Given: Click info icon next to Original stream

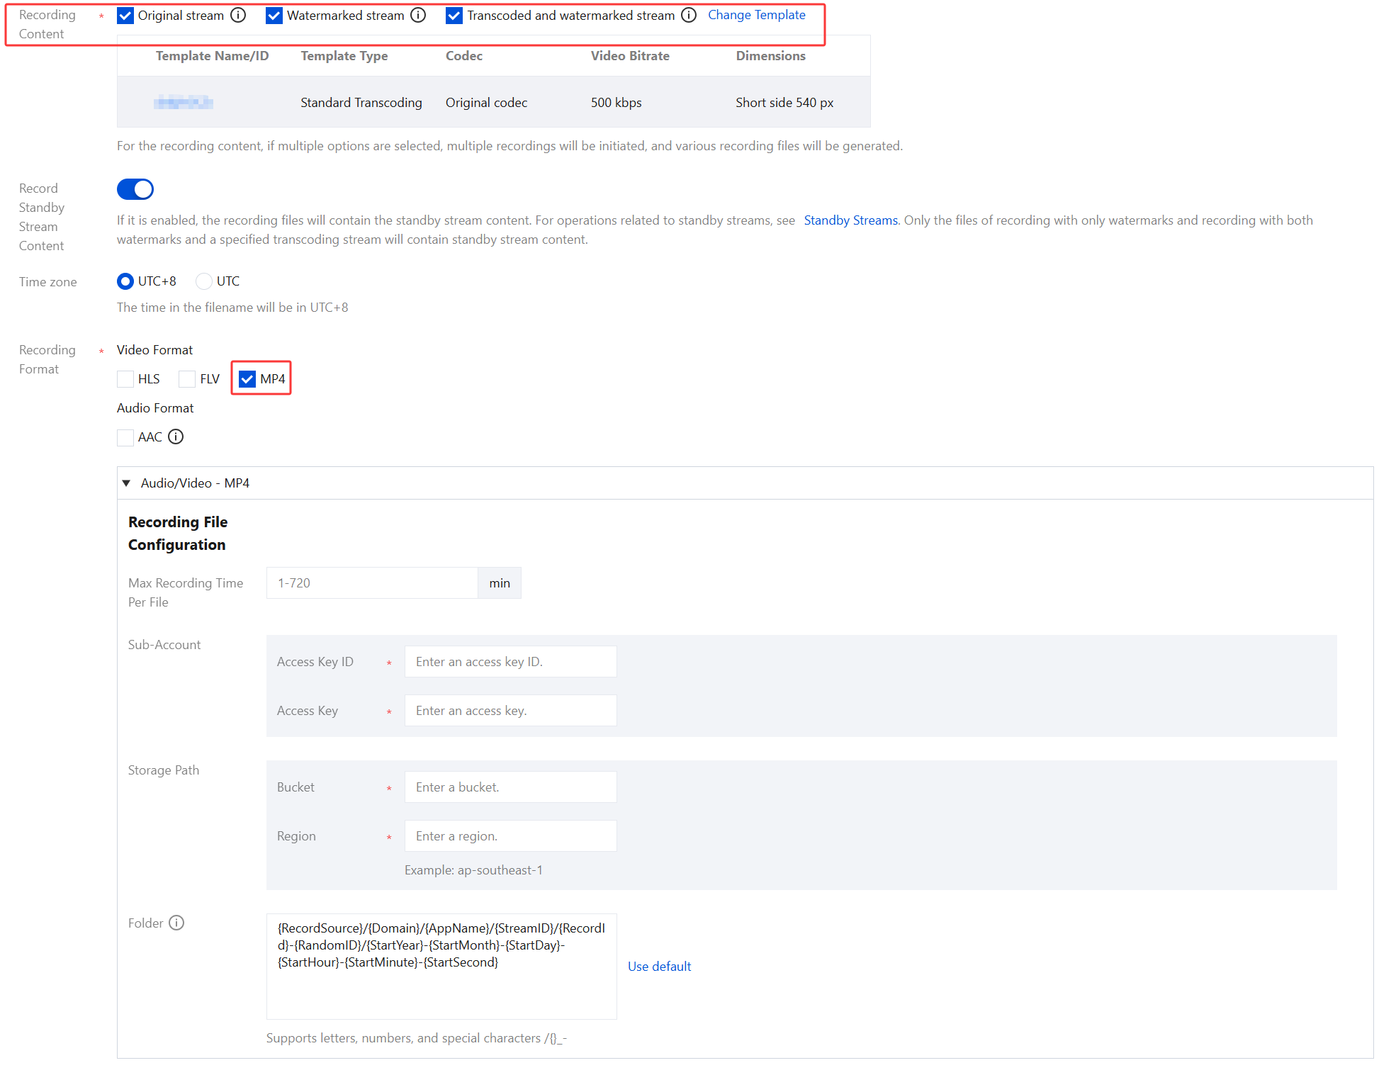Looking at the screenshot, I should [238, 15].
